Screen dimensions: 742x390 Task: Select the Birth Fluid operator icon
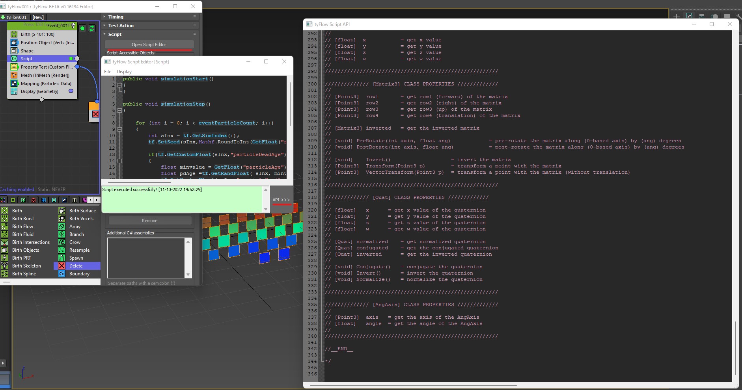point(5,234)
